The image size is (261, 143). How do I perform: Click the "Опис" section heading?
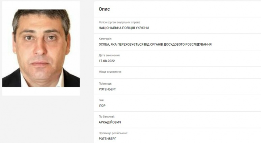104,9
